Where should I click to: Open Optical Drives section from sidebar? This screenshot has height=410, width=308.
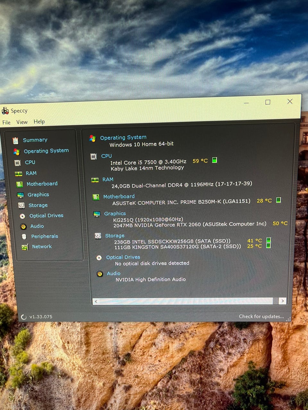[x=46, y=216]
